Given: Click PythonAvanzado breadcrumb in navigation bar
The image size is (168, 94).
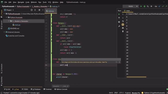Looking at the screenshot, I should [8, 6].
